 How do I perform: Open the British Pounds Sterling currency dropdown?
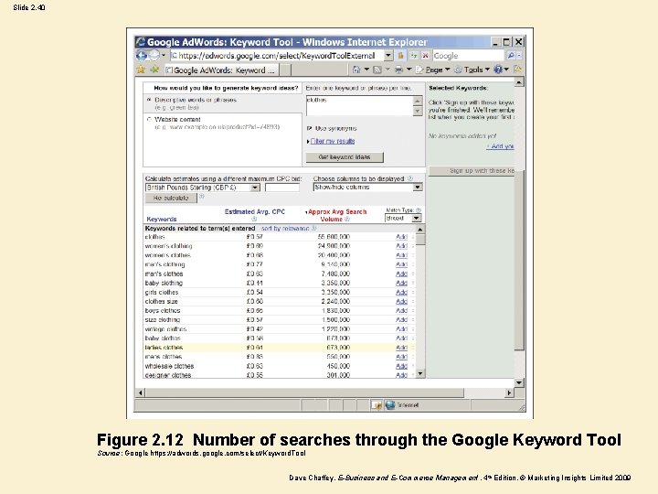(203, 188)
